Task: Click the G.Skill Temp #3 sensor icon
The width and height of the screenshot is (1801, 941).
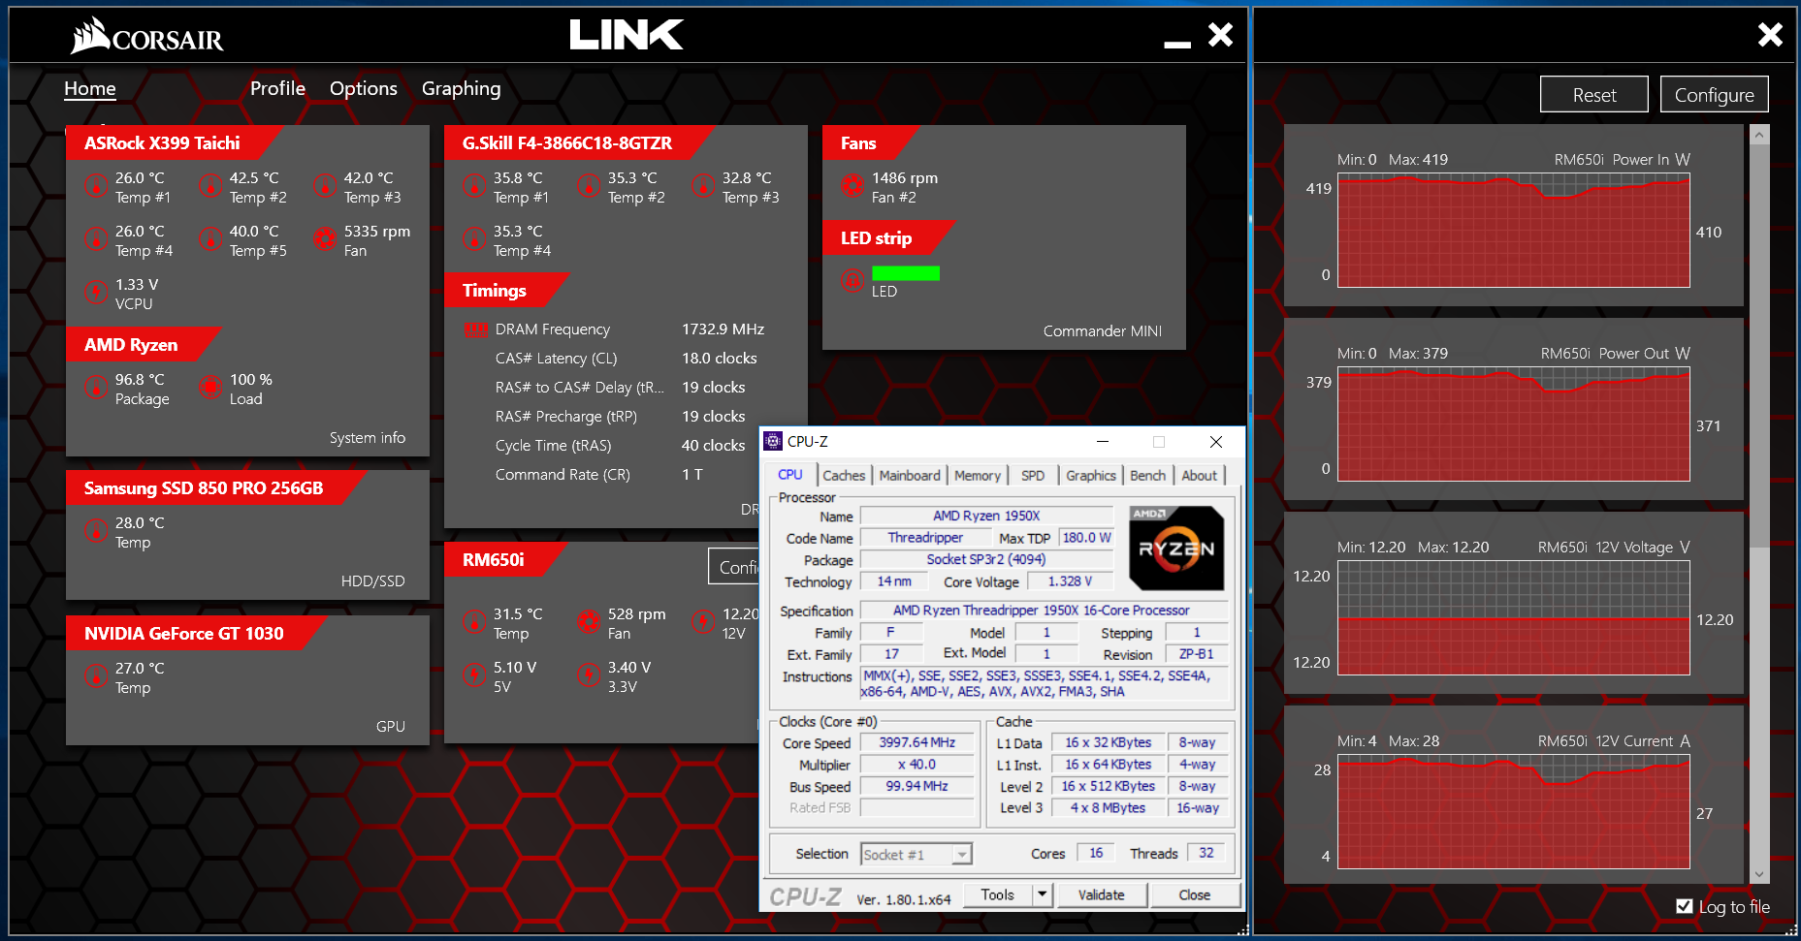Action: pyautogui.click(x=703, y=185)
